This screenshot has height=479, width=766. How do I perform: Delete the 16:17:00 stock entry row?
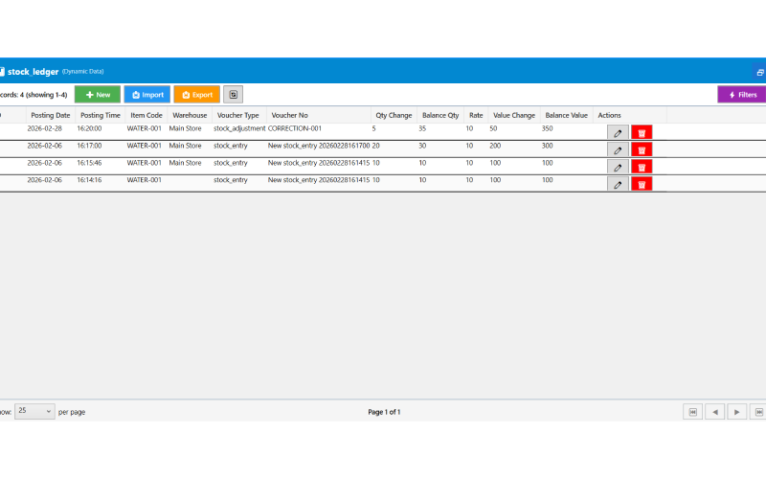pos(642,149)
